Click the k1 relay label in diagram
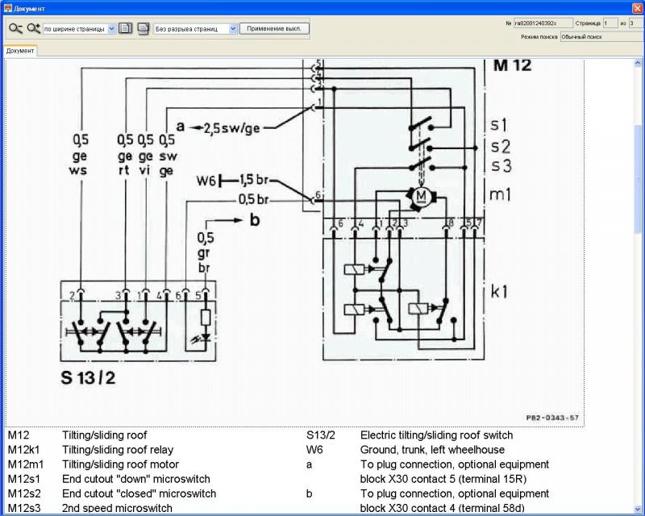This screenshot has width=645, height=516. pyautogui.click(x=500, y=291)
